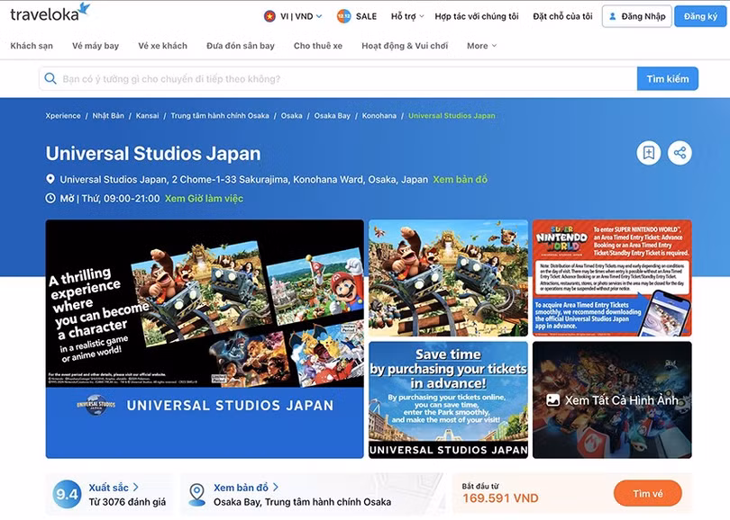Focus the trip idea search field
The image size is (730, 520).
(x=338, y=78)
